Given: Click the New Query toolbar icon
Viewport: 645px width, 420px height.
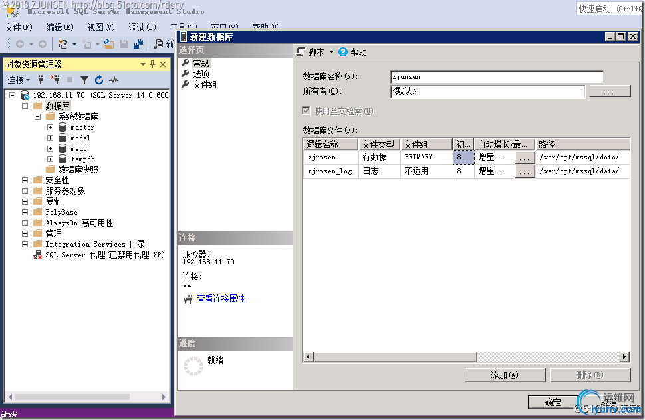Looking at the screenshot, I should tap(158, 44).
